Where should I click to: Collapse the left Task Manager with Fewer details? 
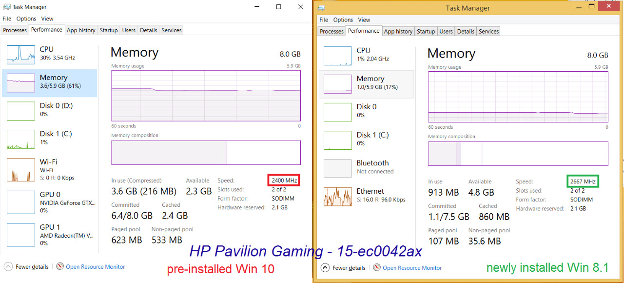(26, 267)
